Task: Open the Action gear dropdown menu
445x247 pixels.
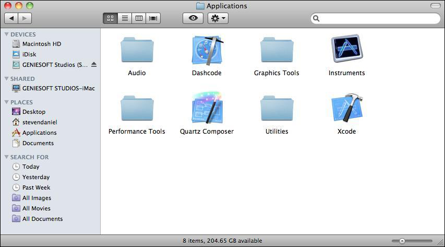Action: point(218,18)
